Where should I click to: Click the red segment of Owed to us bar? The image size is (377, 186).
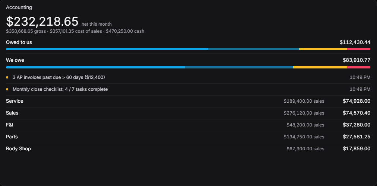pos(359,49)
